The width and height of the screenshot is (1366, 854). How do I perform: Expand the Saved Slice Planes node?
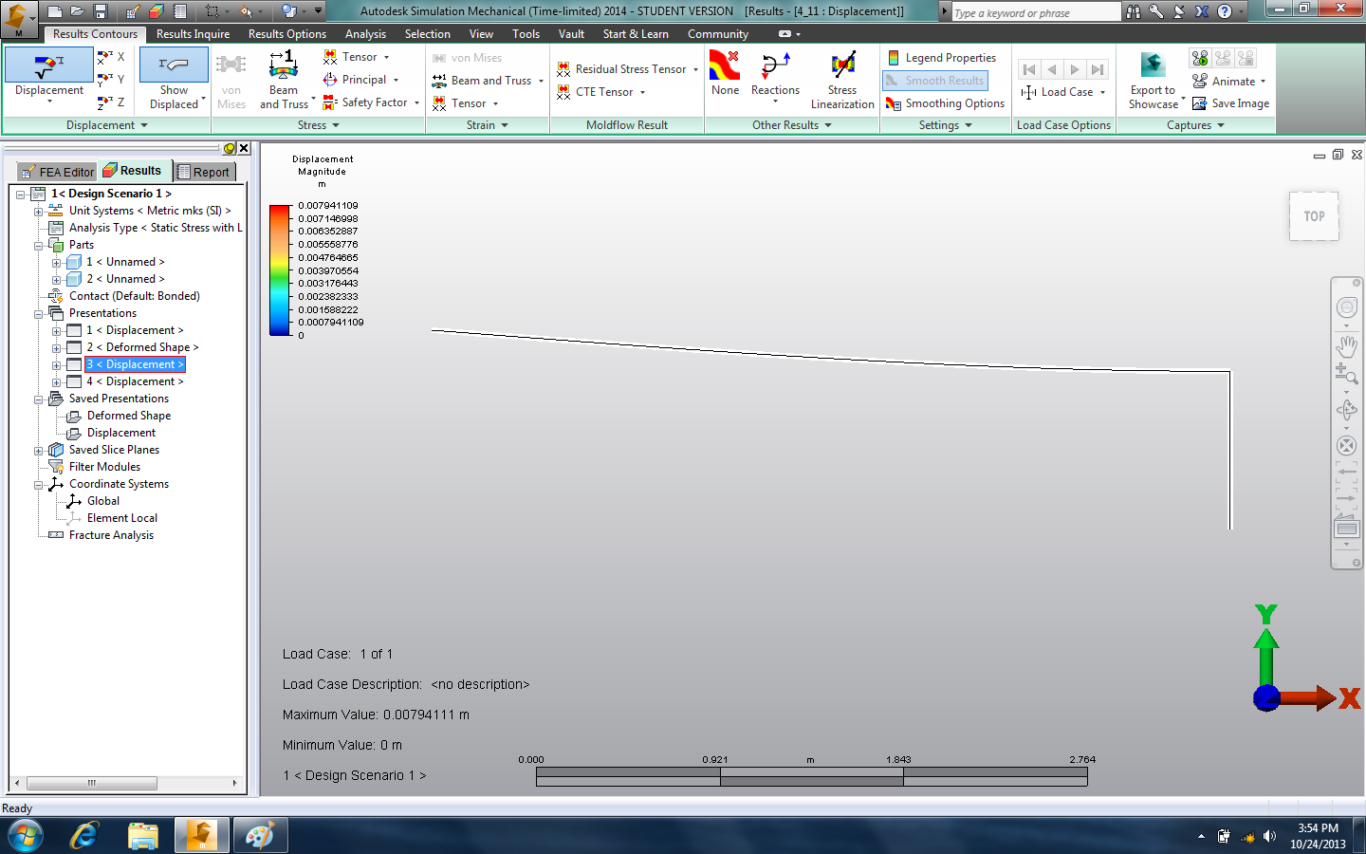pos(39,450)
